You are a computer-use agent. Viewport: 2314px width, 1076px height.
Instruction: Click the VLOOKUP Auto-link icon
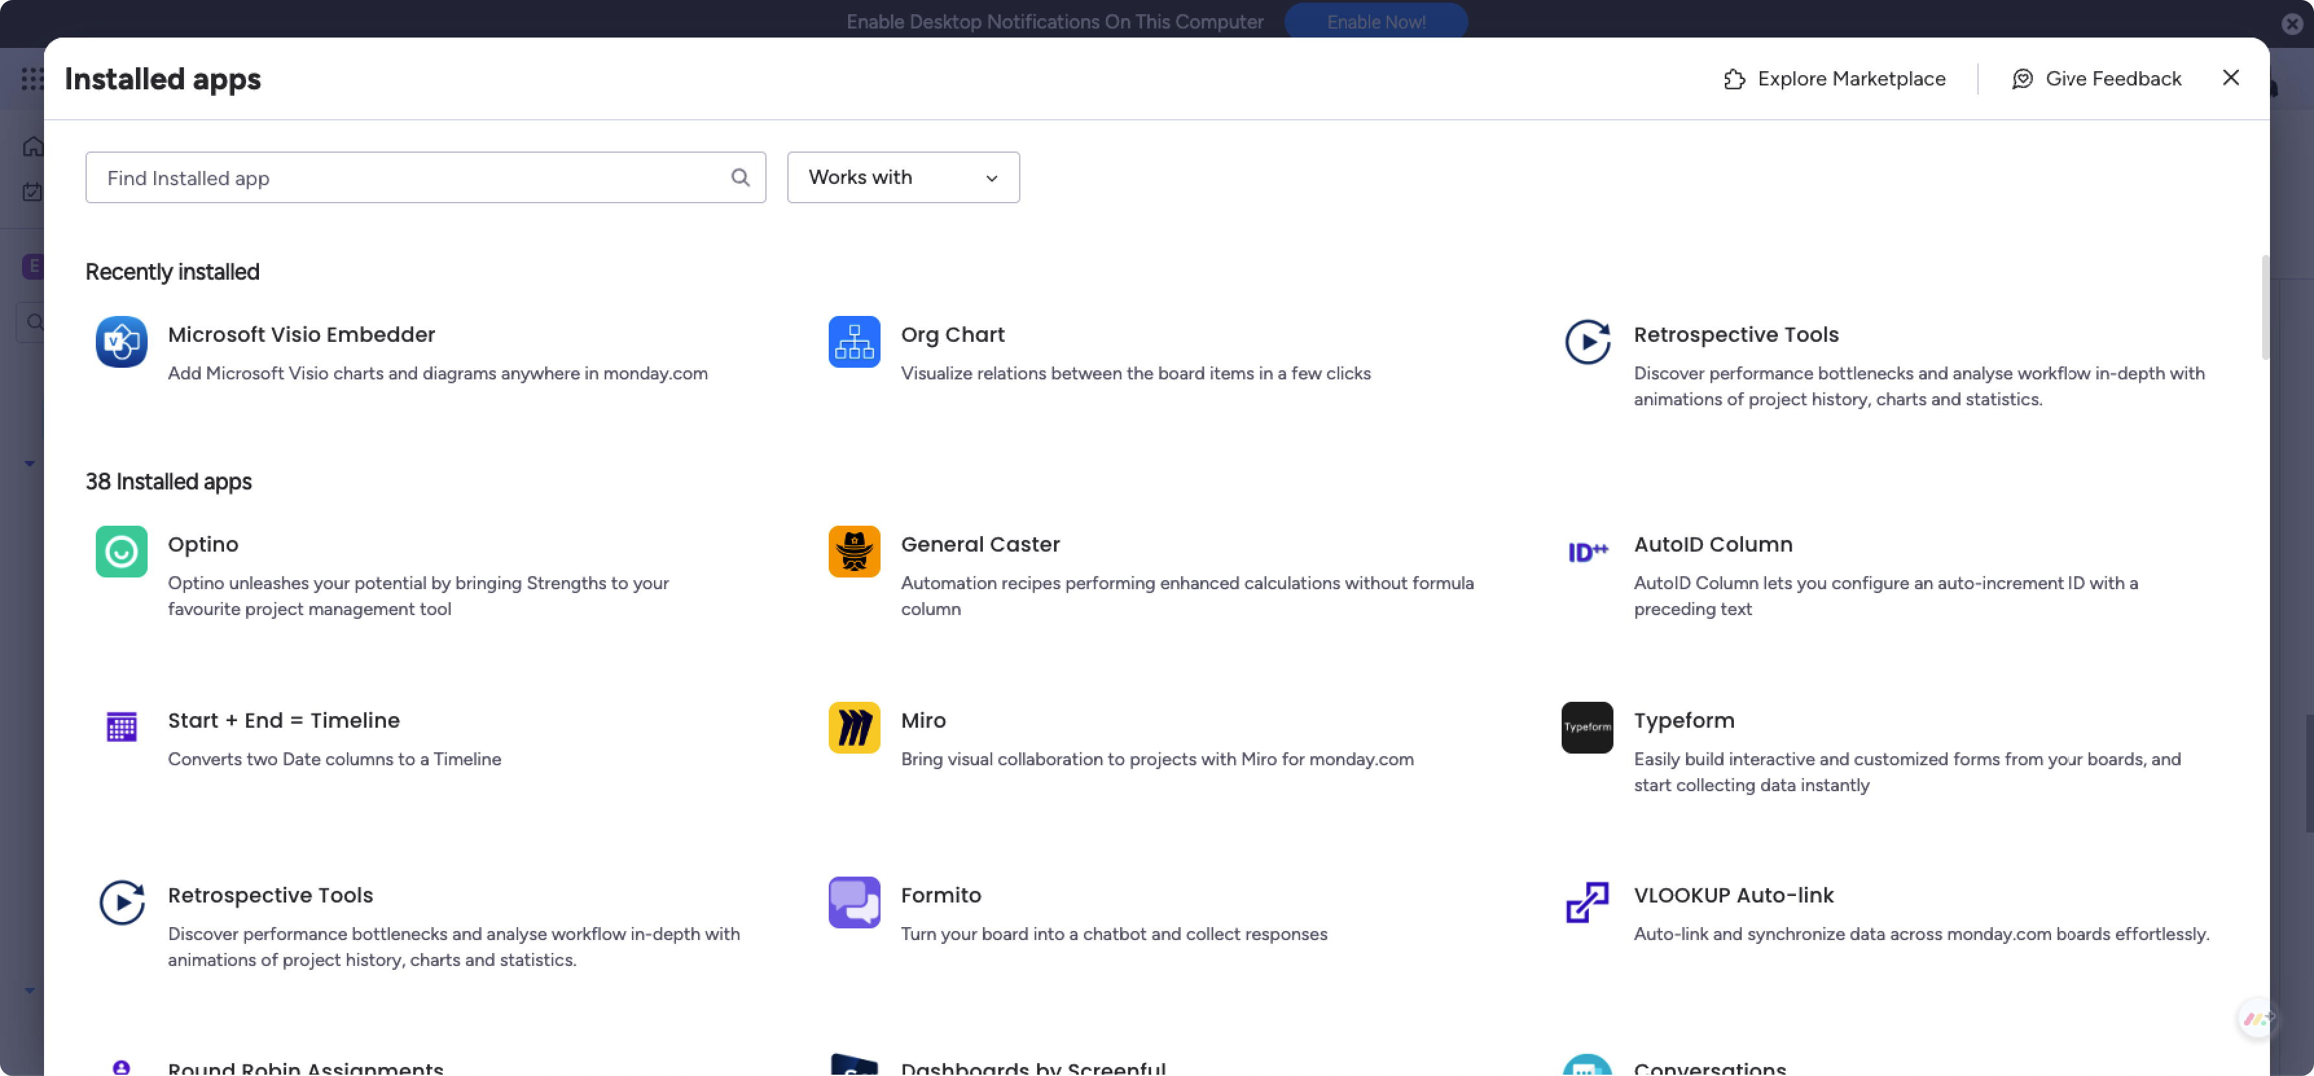[x=1586, y=902]
